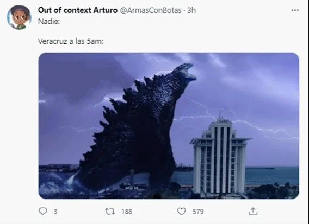View the 188 retweets count
Viewport: 309px width, 224px height.
pos(127,212)
